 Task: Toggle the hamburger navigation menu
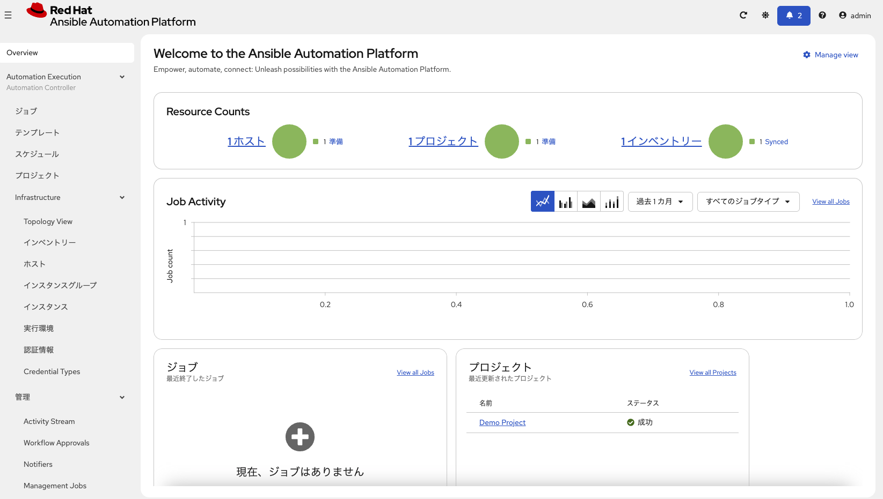[8, 16]
